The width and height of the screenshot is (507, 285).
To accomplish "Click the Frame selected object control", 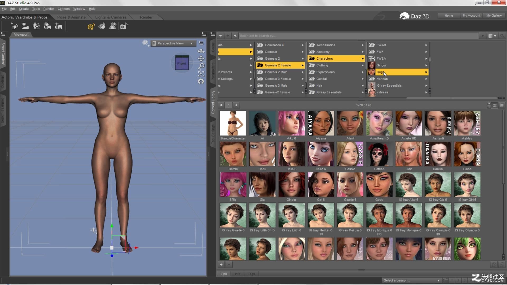I will pyautogui.click(x=201, y=74).
